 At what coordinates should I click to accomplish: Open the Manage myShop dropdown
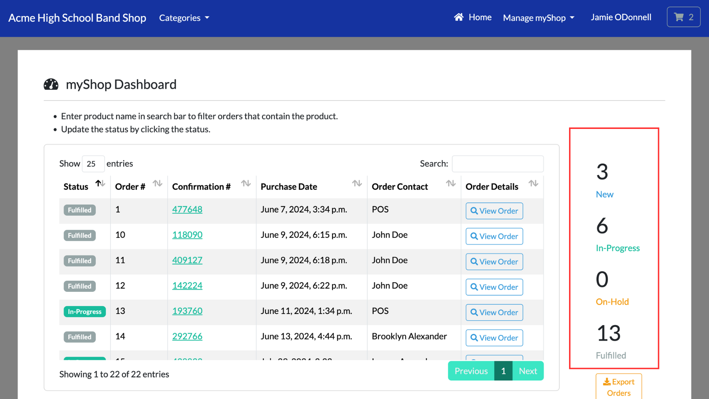point(539,18)
